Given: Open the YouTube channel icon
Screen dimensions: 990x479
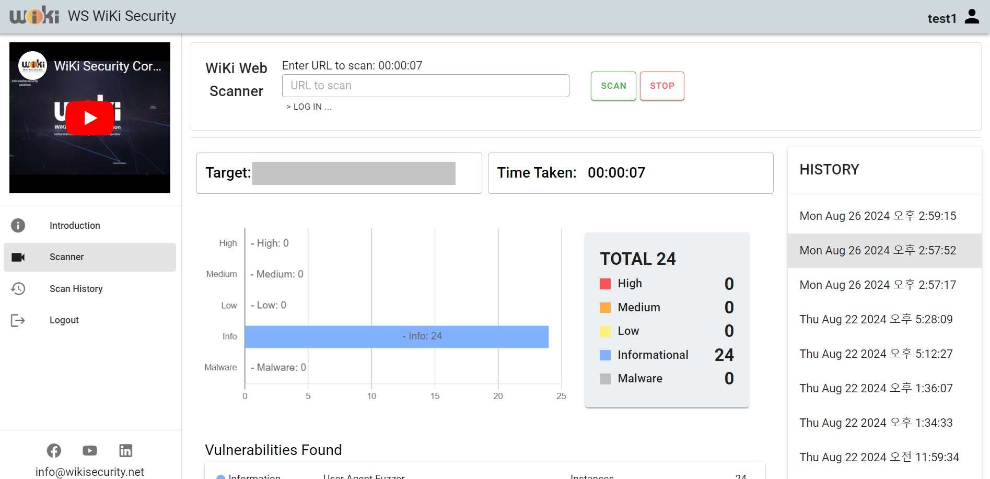Looking at the screenshot, I should pos(89,450).
